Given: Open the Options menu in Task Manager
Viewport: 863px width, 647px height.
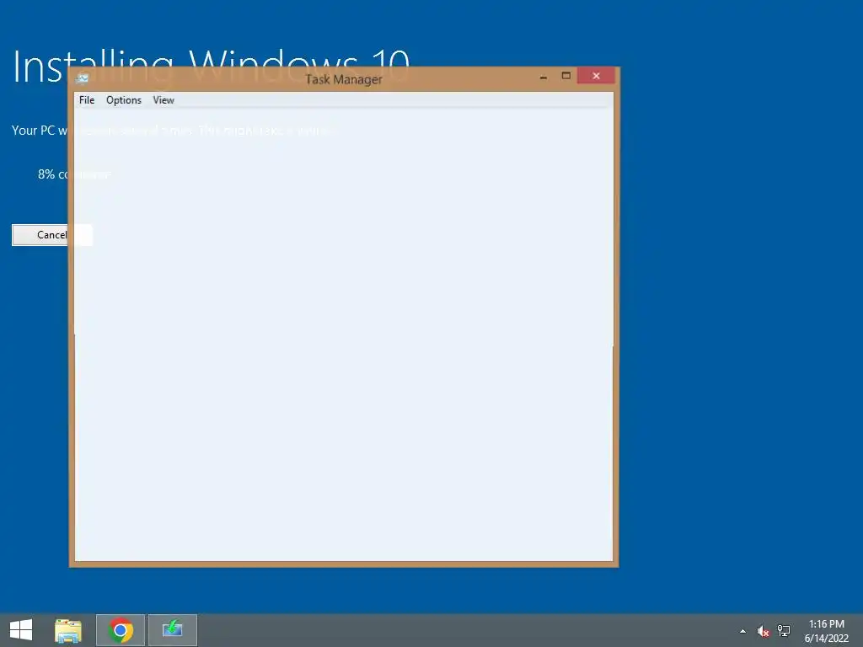Looking at the screenshot, I should tap(124, 100).
